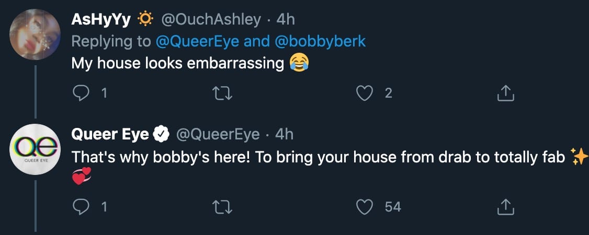Reply to Queer Eye's tweet
This screenshot has width=589, height=235.
(x=80, y=207)
